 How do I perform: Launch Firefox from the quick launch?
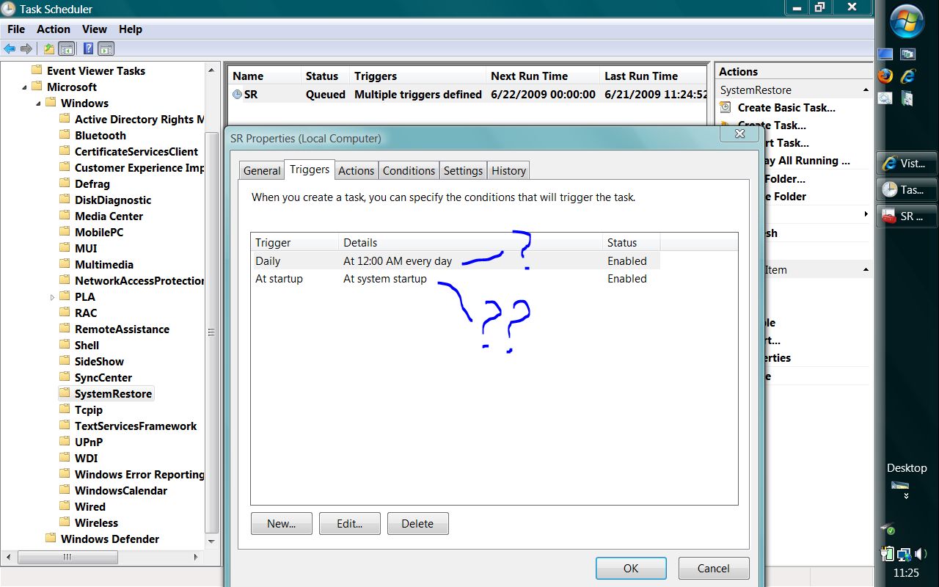885,76
